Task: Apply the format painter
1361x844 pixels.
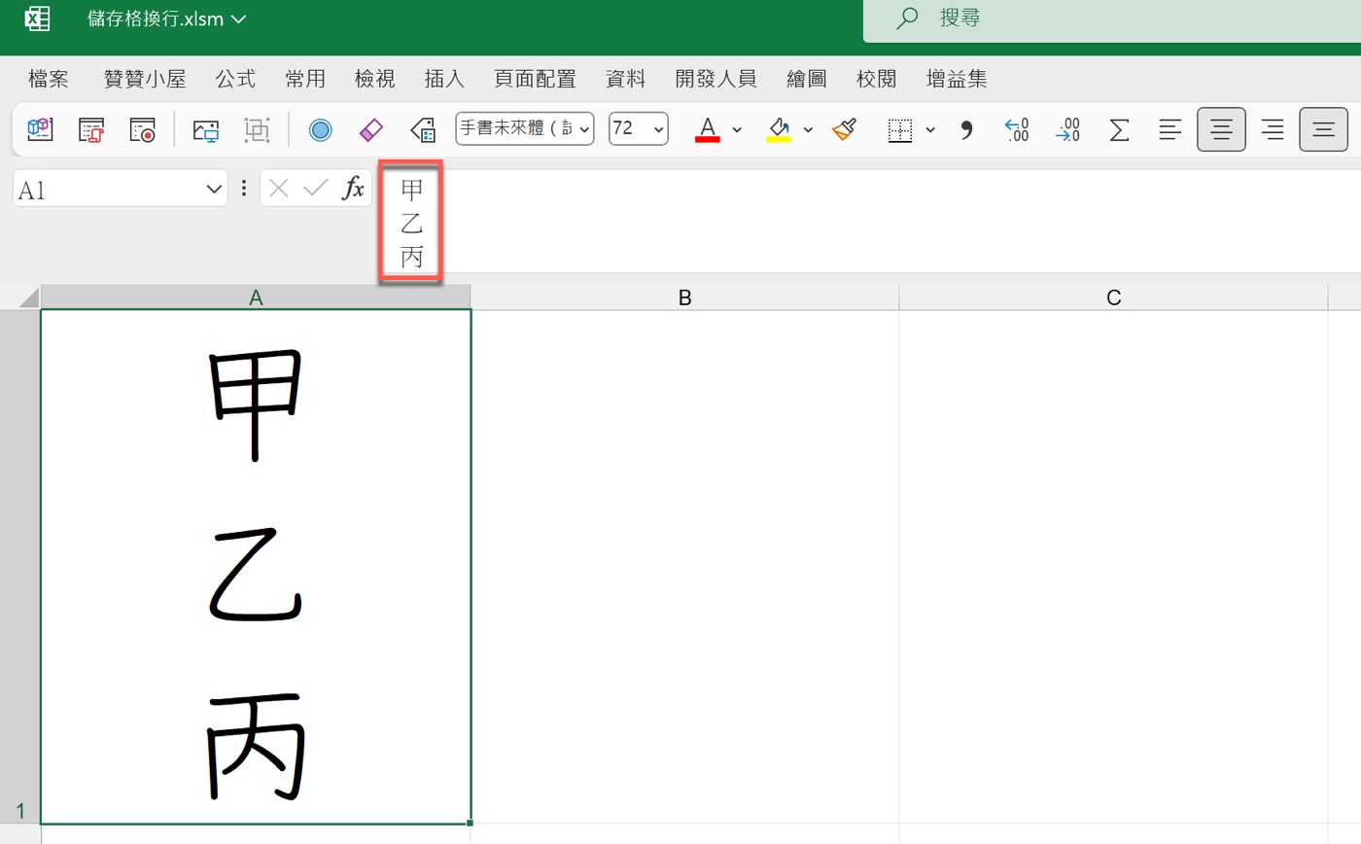Action: pyautogui.click(x=842, y=128)
